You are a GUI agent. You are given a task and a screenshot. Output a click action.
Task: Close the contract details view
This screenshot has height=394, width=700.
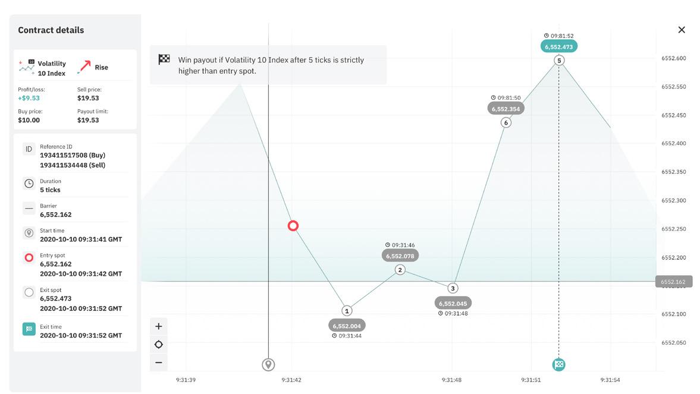681,30
